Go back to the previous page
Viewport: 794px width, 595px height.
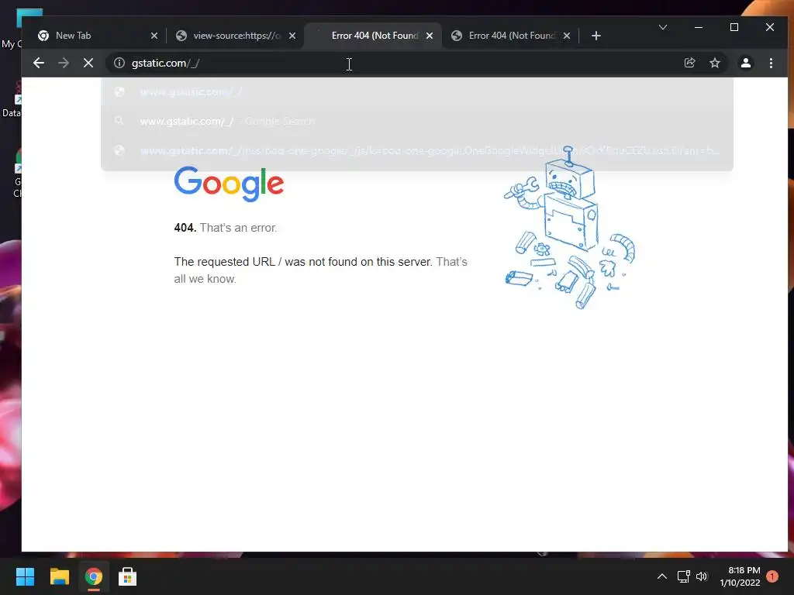(39, 63)
